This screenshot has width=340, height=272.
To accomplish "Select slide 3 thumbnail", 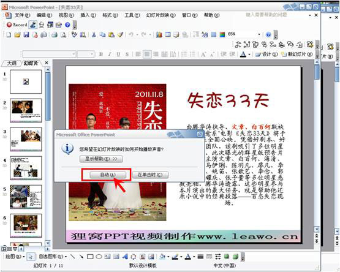I will 26,139.
